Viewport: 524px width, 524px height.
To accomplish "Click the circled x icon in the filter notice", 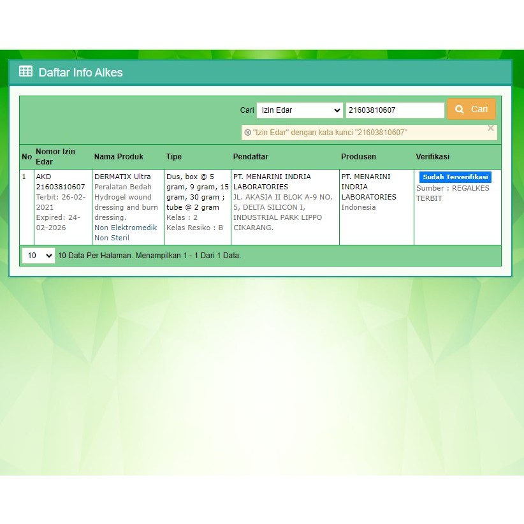I will pos(247,133).
